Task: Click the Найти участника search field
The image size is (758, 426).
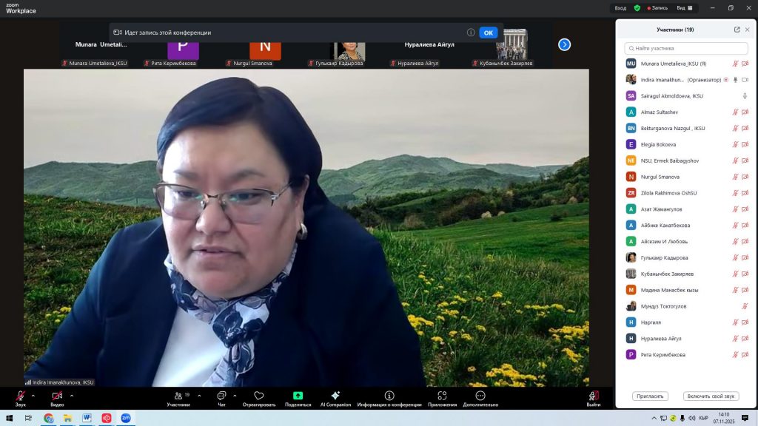Action: tap(687, 48)
